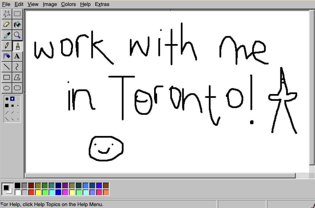Click the status bar help text
Viewport: 315px width, 208px height.
coord(52,205)
